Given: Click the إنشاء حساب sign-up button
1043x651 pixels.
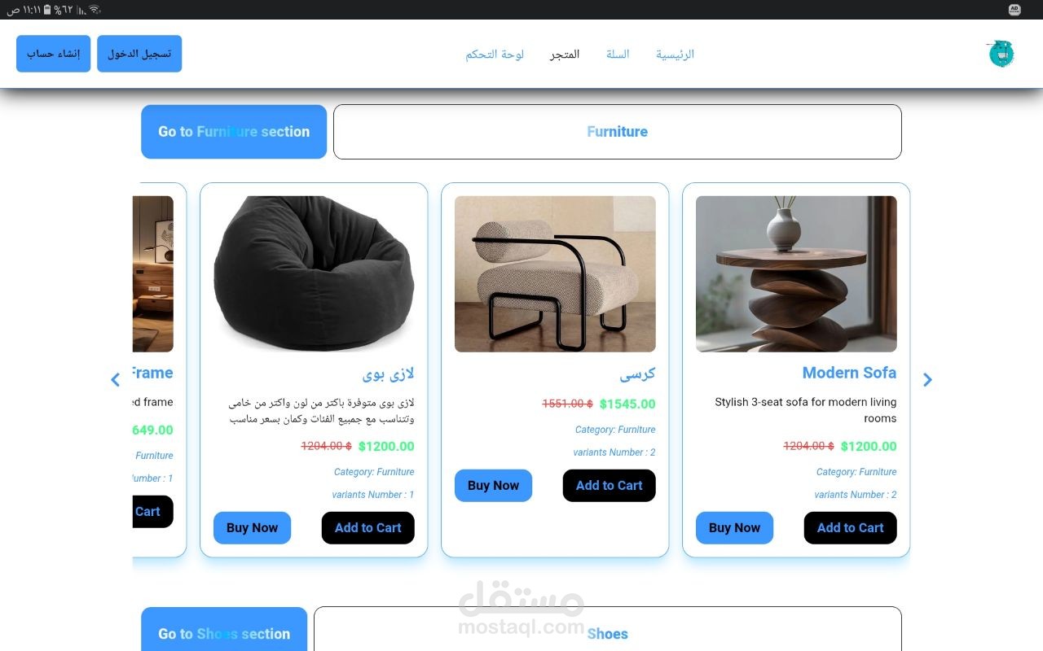Looking at the screenshot, I should pos(53,54).
